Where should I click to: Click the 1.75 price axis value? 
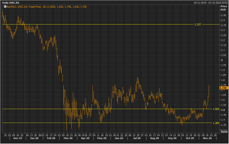pyautogui.click(x=224, y=85)
